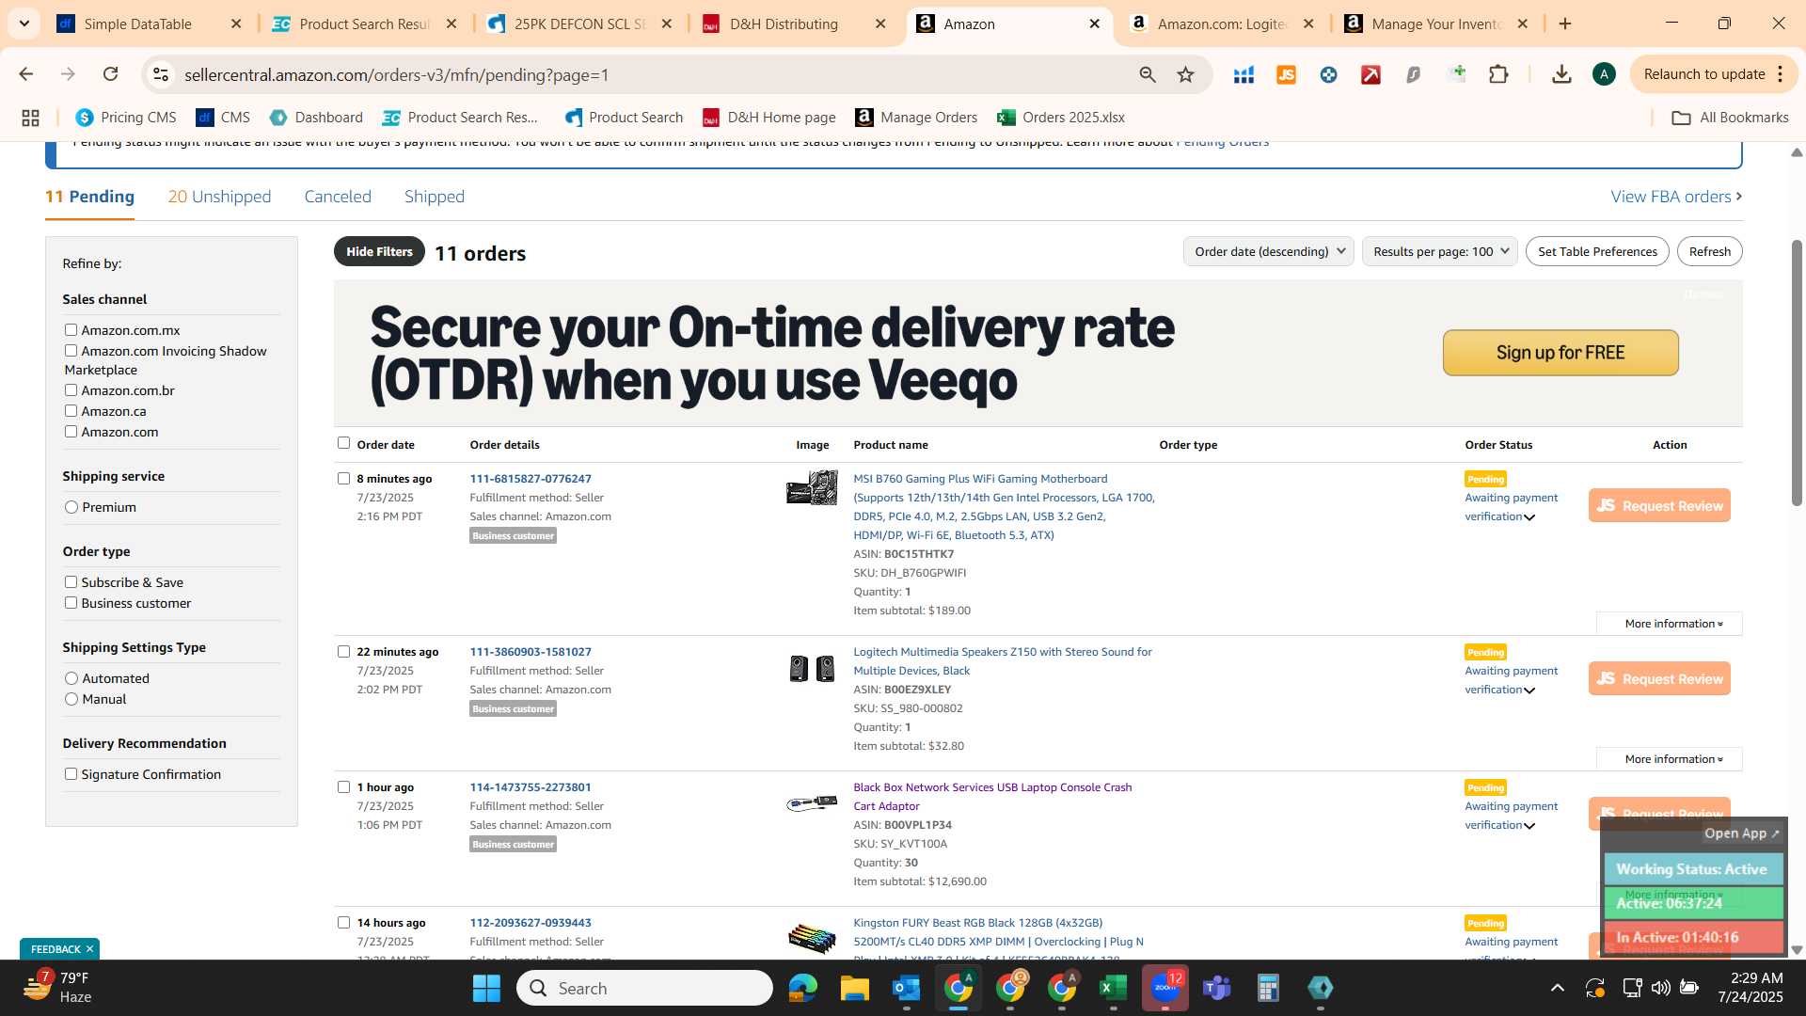Close the Simple DataTable tab
The height and width of the screenshot is (1016, 1806).
[x=236, y=24]
